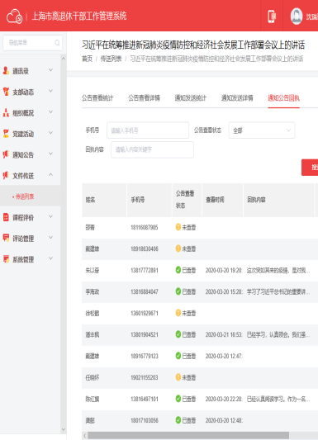Select the 传送列表 submenu item
The height and width of the screenshot is (440, 318).
pyautogui.click(x=25, y=196)
